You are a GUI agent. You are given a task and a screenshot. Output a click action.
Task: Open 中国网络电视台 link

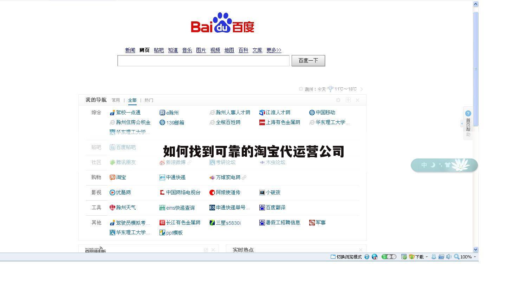(x=183, y=192)
